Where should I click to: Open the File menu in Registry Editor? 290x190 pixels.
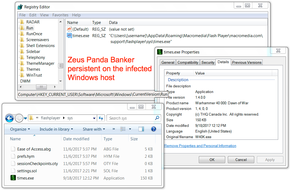(22, 15)
